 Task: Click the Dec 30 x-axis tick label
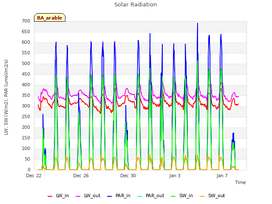click(x=128, y=176)
